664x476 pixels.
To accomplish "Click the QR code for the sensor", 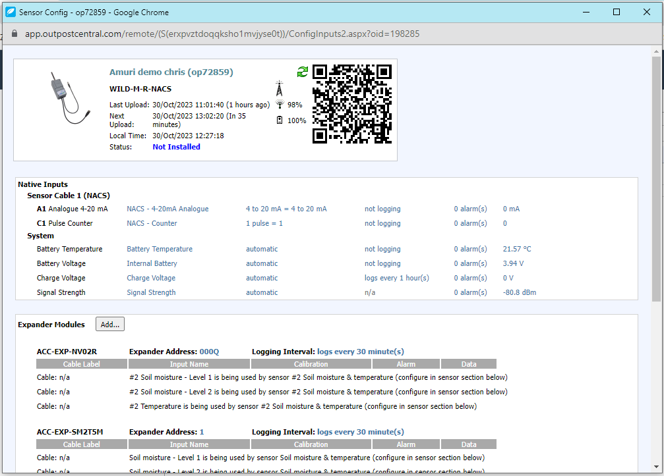I will point(351,104).
